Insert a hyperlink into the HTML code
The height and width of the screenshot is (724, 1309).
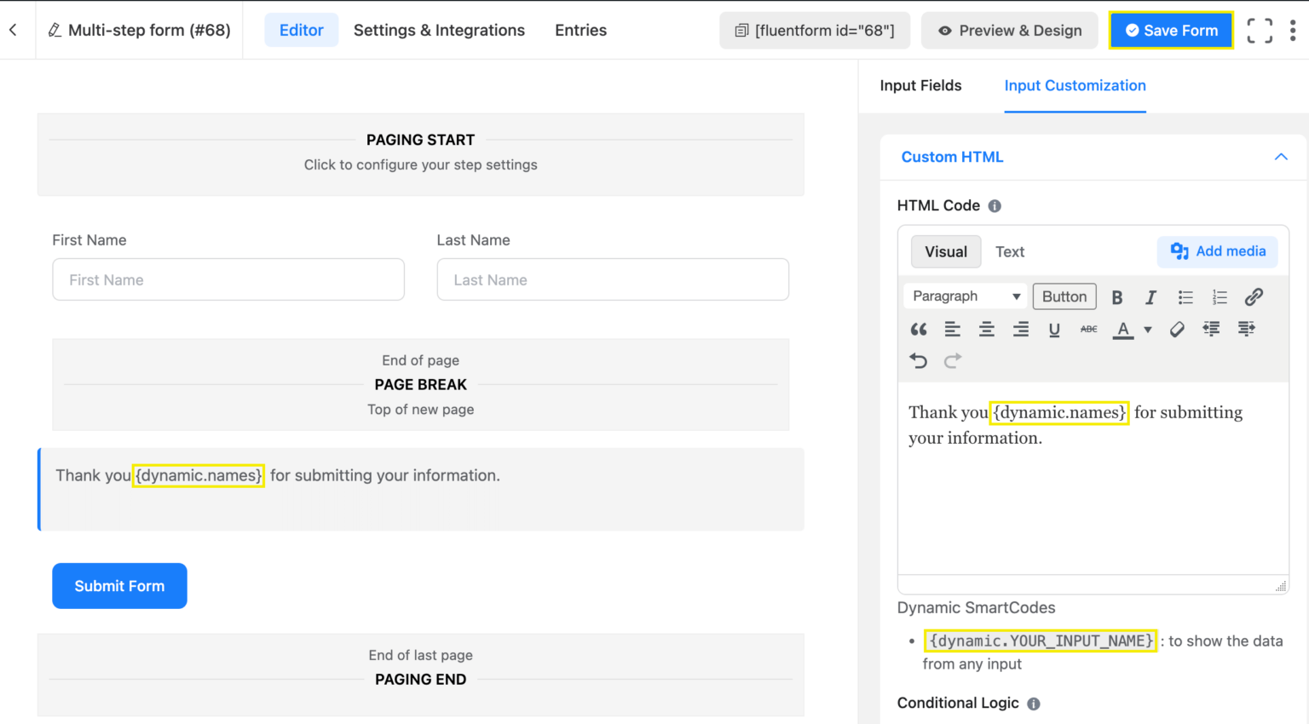pos(1254,296)
